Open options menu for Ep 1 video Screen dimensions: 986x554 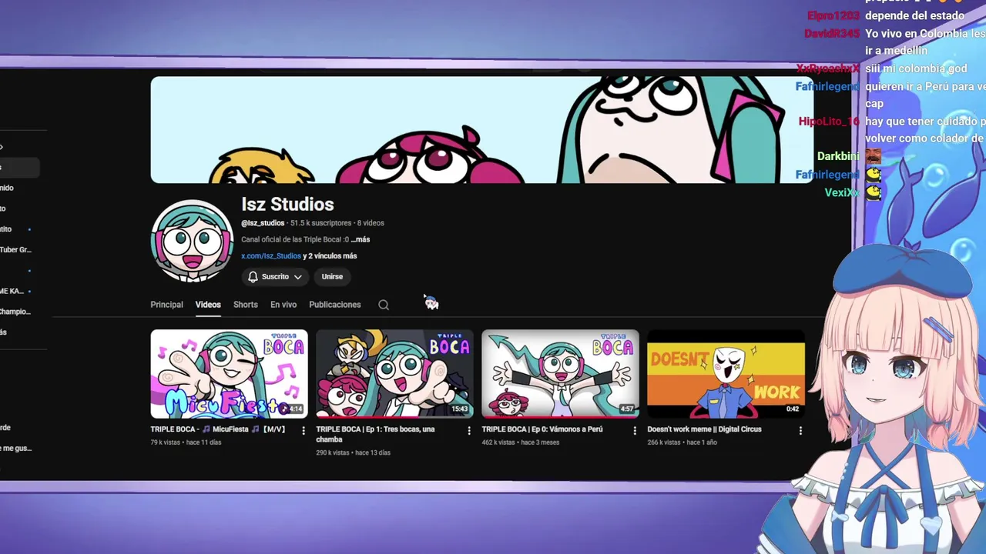pos(468,431)
